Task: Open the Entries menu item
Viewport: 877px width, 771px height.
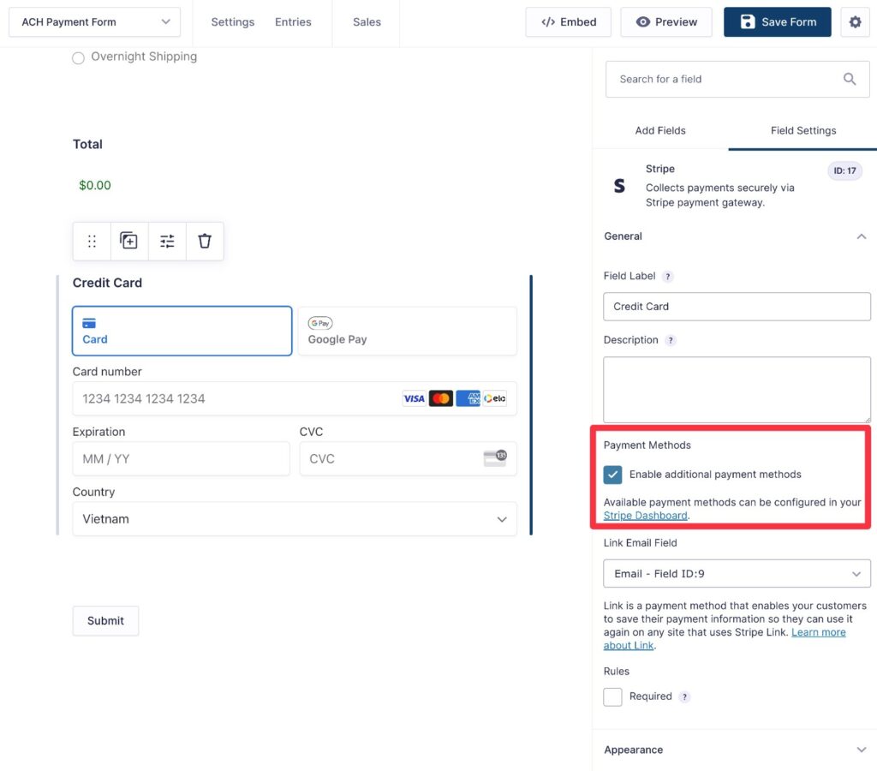Action: coord(294,22)
